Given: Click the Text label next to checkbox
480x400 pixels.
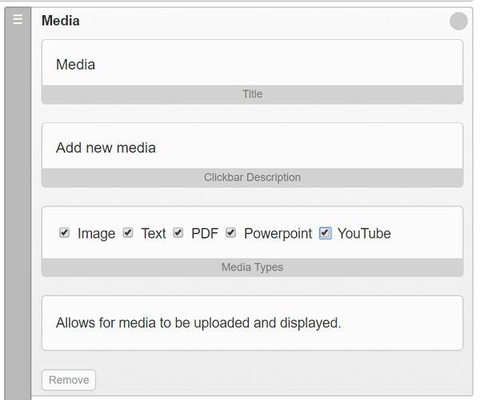Looking at the screenshot, I should coord(154,233).
